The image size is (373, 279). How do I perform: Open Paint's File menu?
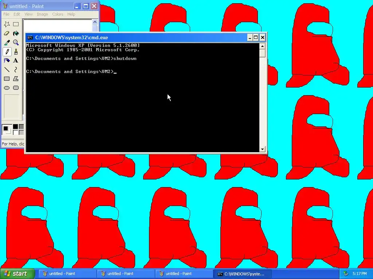coord(6,14)
